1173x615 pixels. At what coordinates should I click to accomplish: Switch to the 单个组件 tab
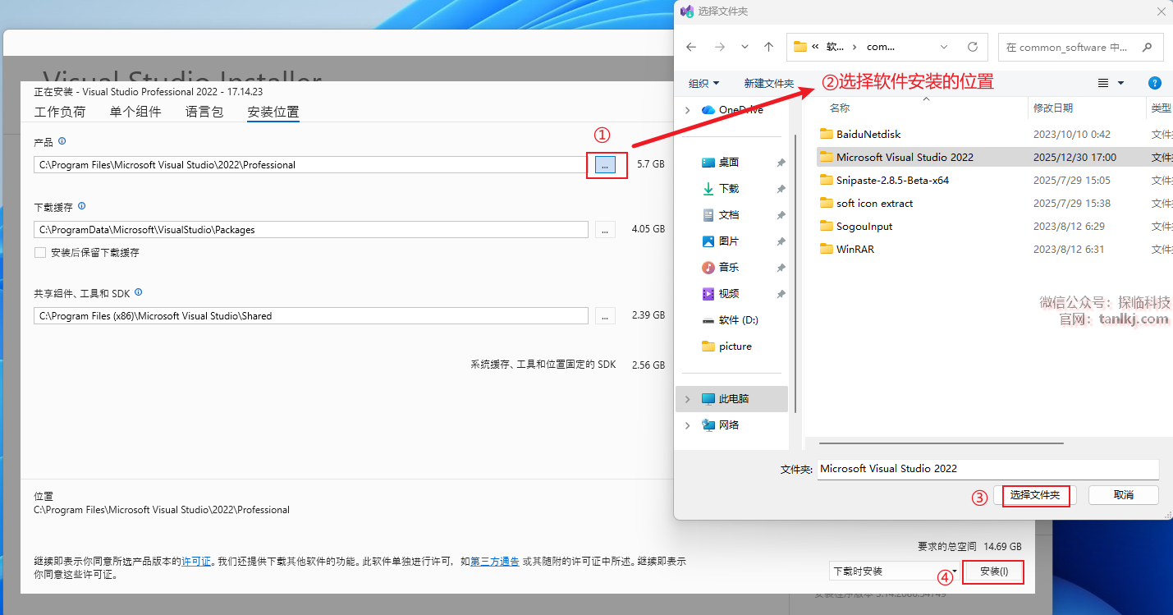135,112
